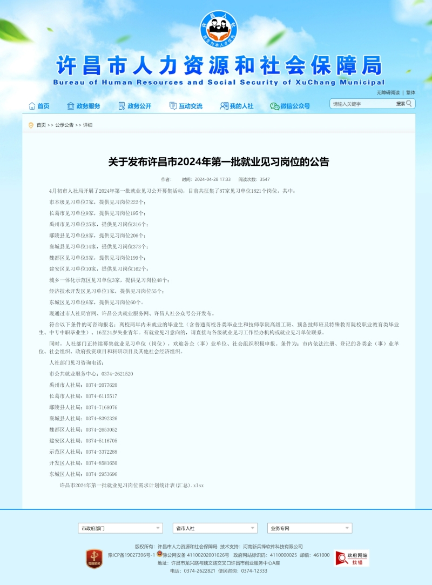Switch to 繁体 traditional Chinese

pyautogui.click(x=411, y=92)
